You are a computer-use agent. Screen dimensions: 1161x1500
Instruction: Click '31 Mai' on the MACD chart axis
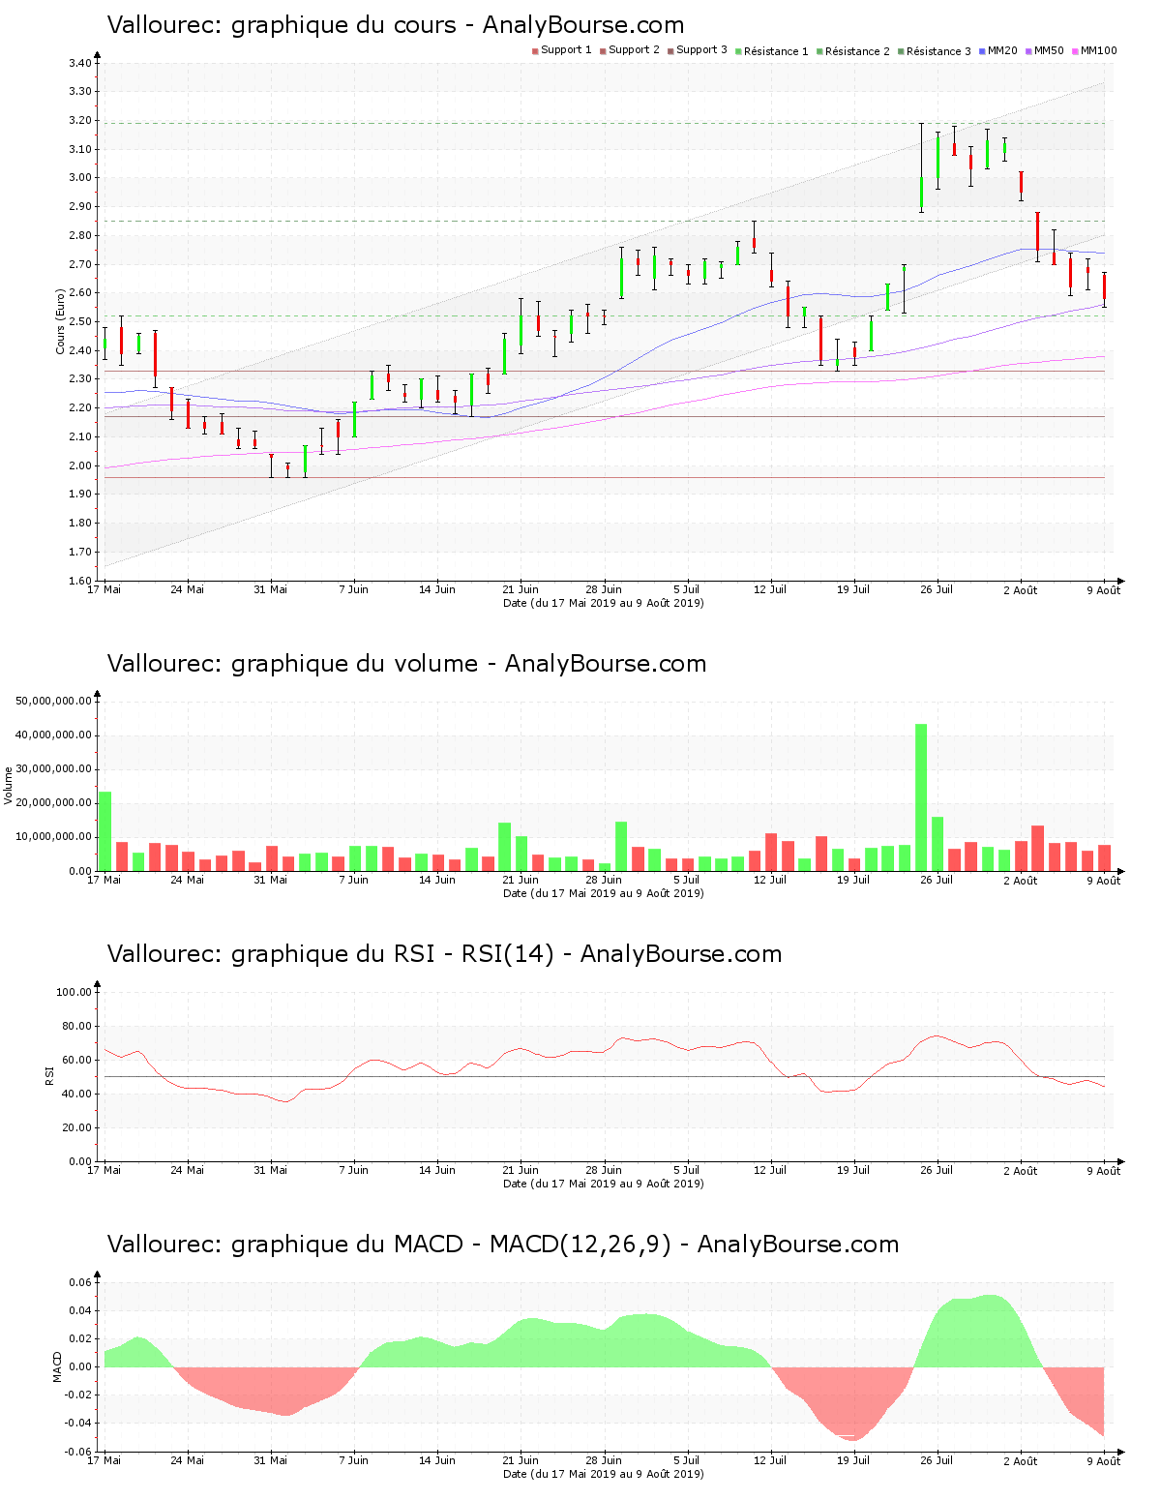pyautogui.click(x=271, y=1460)
